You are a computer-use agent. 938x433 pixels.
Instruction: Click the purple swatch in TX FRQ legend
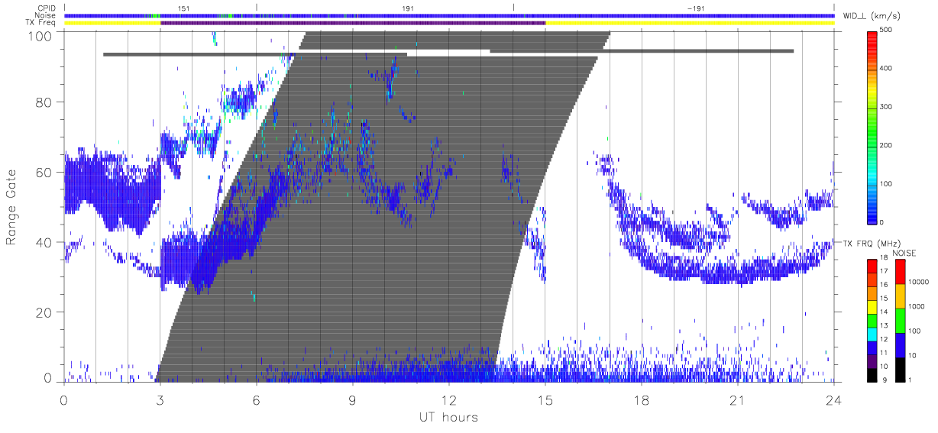click(x=872, y=361)
